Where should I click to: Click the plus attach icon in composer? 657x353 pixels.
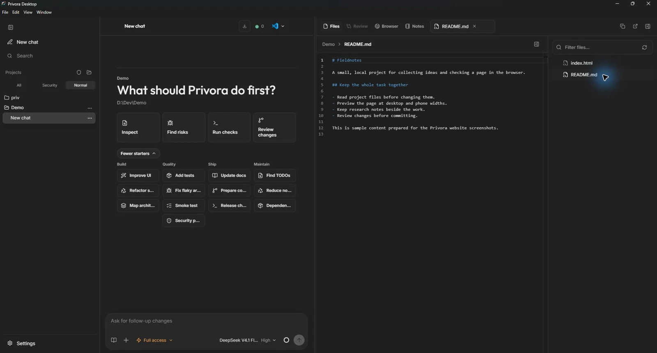126,340
